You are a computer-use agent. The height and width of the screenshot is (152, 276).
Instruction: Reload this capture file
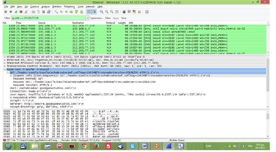49,12
